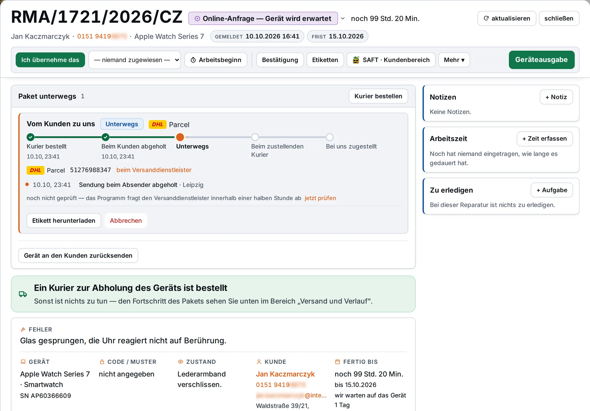Click the blue Unterwegs status tag
The image size is (590, 411).
coord(122,124)
